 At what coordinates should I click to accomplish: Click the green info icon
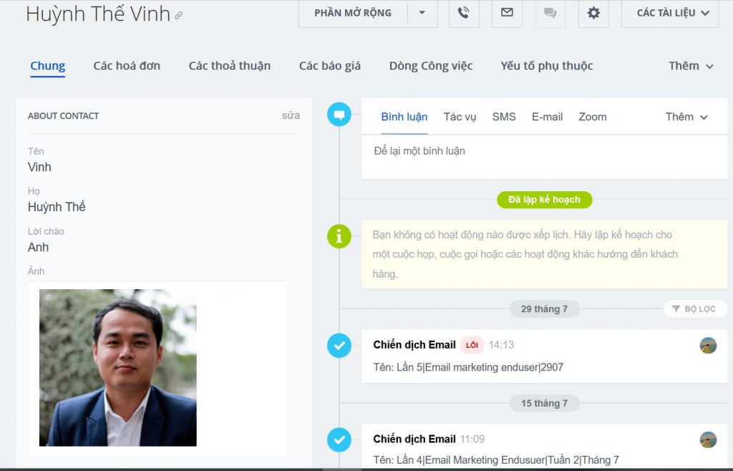click(x=339, y=235)
